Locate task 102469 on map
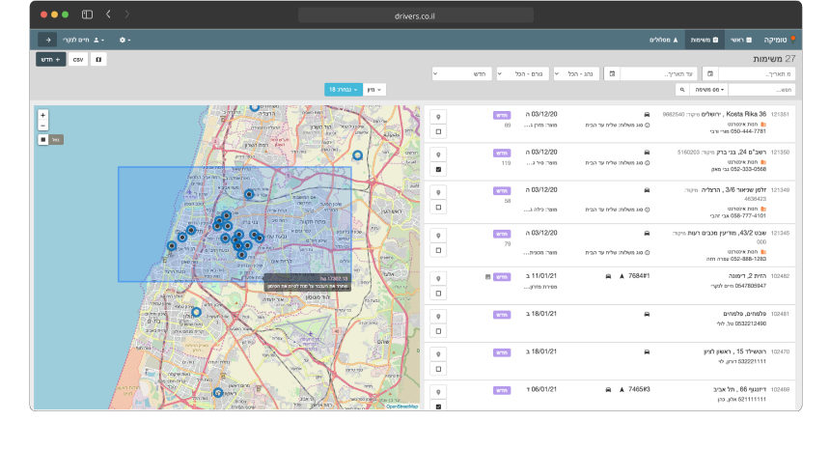 coord(438,392)
